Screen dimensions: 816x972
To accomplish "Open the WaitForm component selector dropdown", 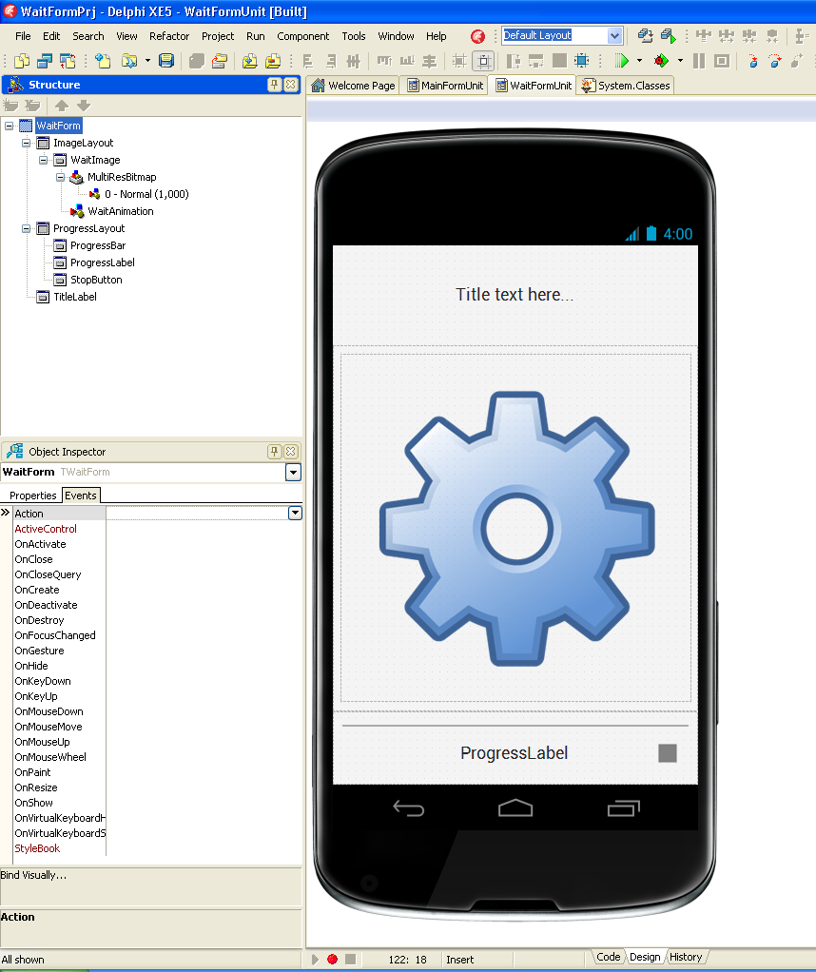I will [293, 473].
